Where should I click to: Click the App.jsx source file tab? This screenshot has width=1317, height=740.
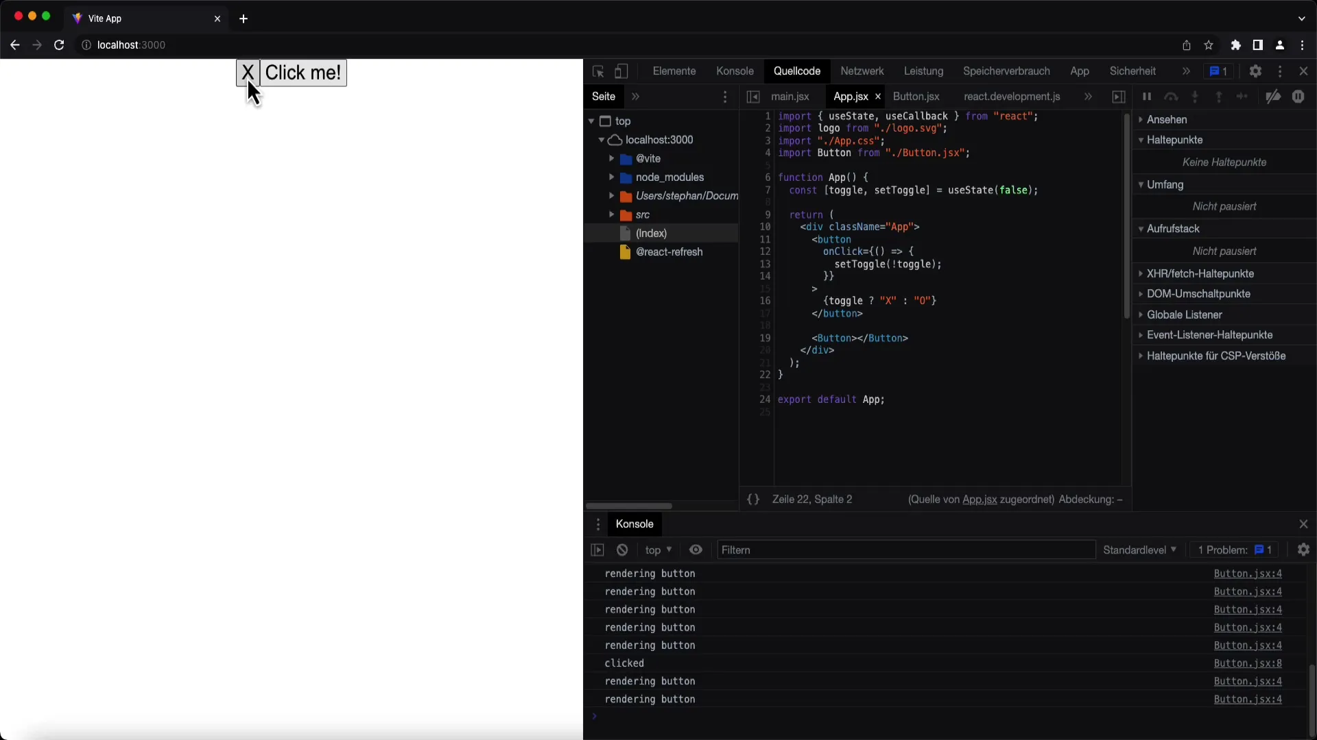pyautogui.click(x=851, y=97)
